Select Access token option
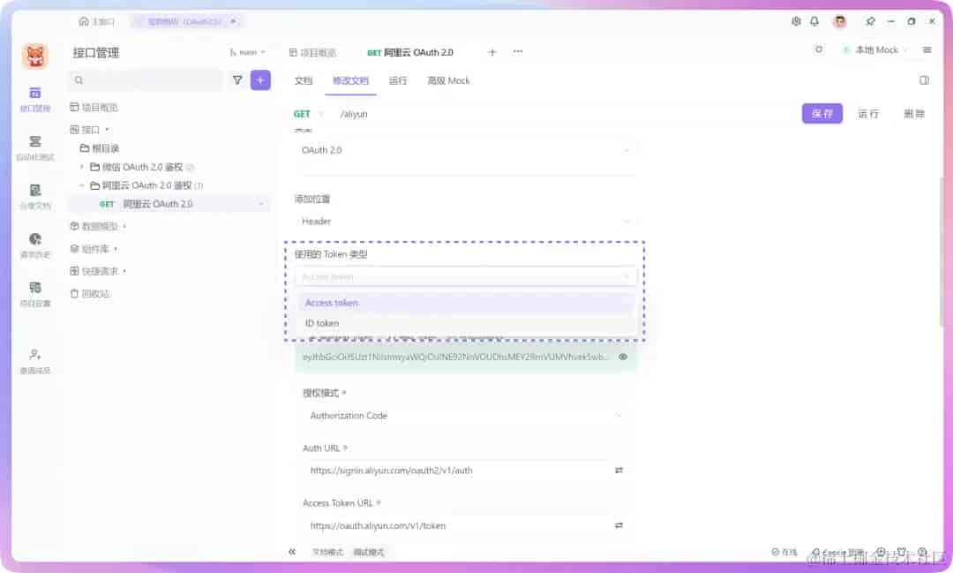 [x=466, y=303]
